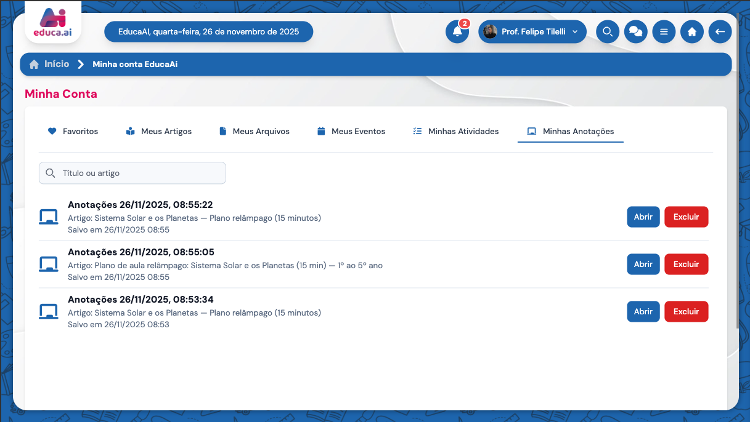Click the Início breadcrumb link
Image resolution: width=750 pixels, height=422 pixels.
tap(56, 65)
